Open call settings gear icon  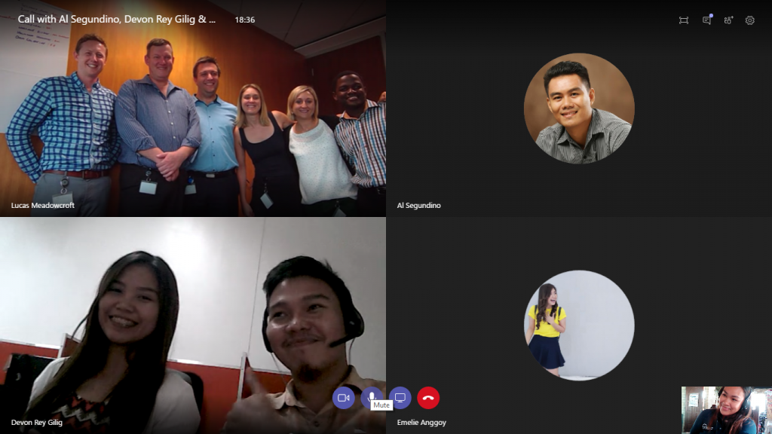click(750, 20)
